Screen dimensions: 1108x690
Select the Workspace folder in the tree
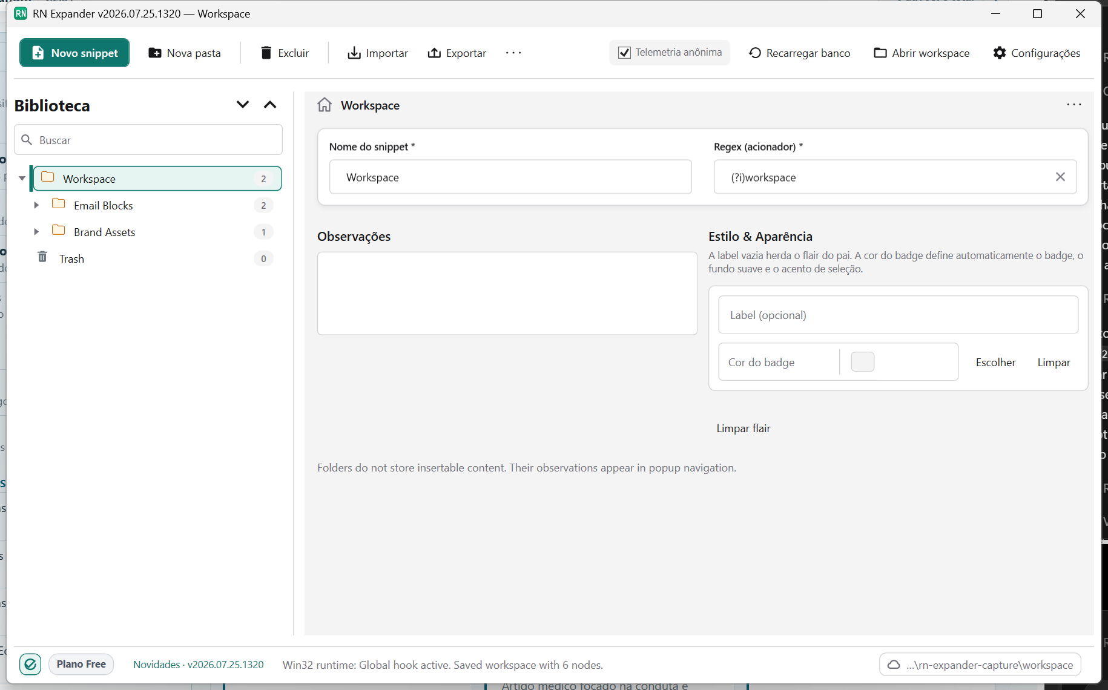click(x=157, y=179)
